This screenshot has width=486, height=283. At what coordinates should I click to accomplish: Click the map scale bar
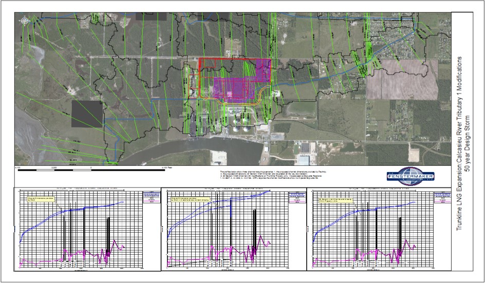91,170
